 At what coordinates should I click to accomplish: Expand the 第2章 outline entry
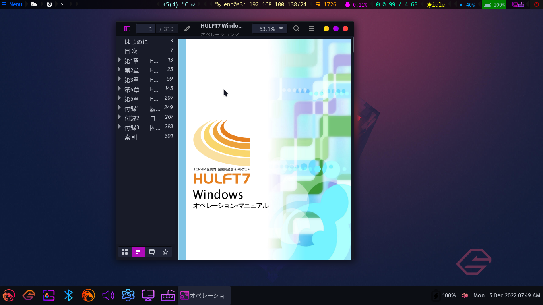(x=120, y=69)
